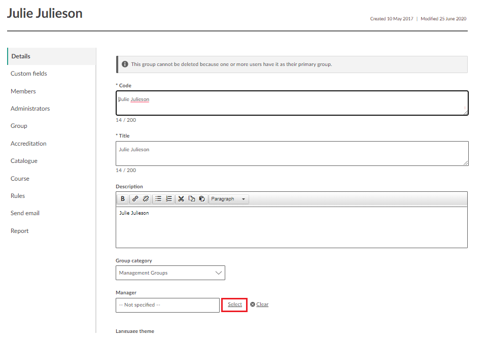This screenshot has width=486, height=339.
Task: Toggle bold formatting in Description editor
Action: tap(123, 199)
